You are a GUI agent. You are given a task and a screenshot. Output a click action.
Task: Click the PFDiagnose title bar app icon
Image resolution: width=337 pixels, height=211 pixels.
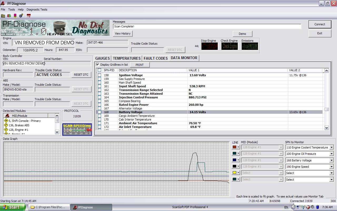pyautogui.click(x=3, y=3)
